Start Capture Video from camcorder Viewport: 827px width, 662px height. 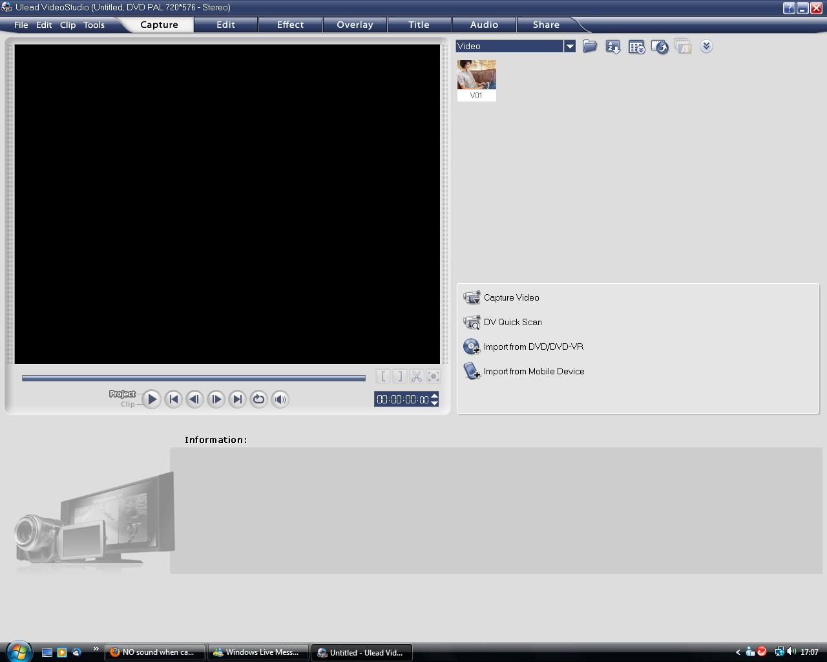coord(501,297)
